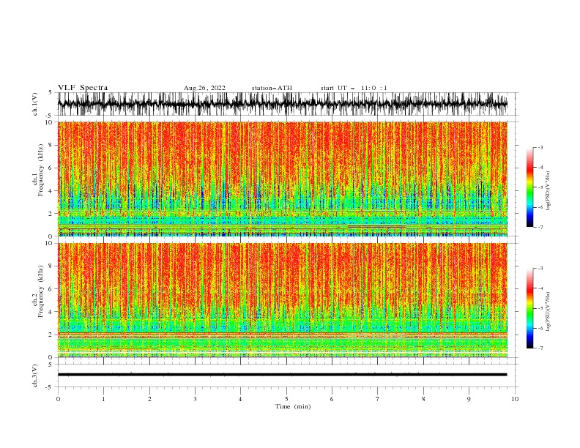Screen dimensions: 580x448
Task: Click the ch.3 flat voltage trace
Action: pyautogui.click(x=283, y=375)
